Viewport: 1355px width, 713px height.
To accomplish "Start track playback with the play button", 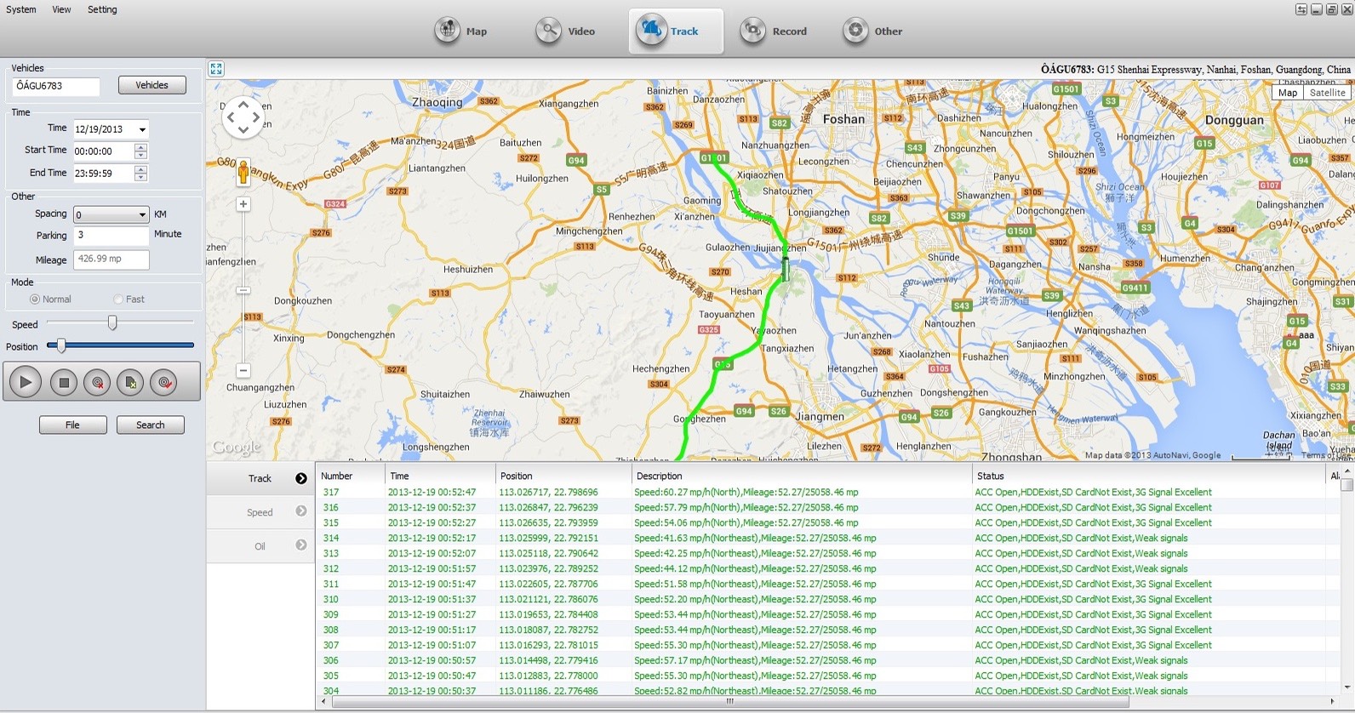I will click(26, 383).
